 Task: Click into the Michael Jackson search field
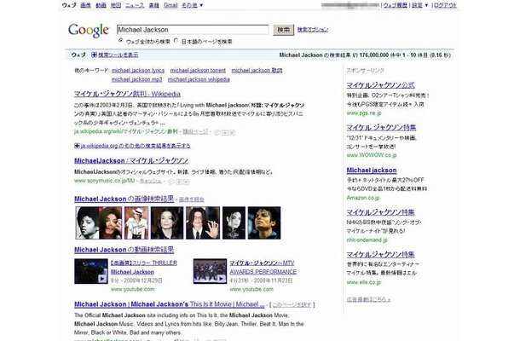coord(192,30)
